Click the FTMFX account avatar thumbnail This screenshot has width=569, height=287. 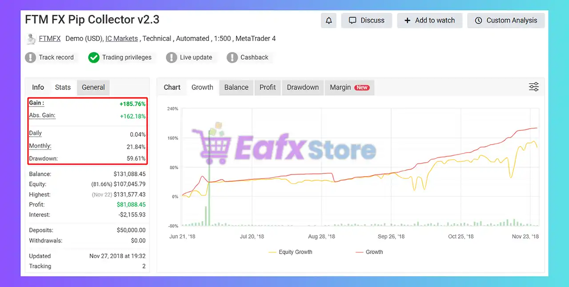point(31,38)
